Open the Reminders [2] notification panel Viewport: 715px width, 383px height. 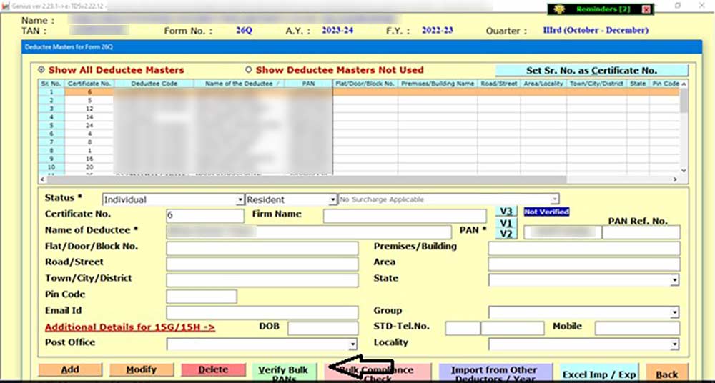(x=603, y=9)
